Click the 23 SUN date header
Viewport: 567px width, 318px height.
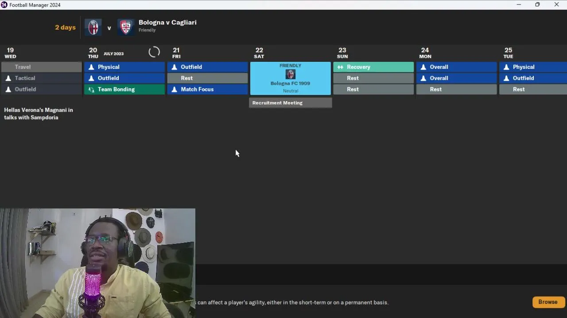(342, 53)
